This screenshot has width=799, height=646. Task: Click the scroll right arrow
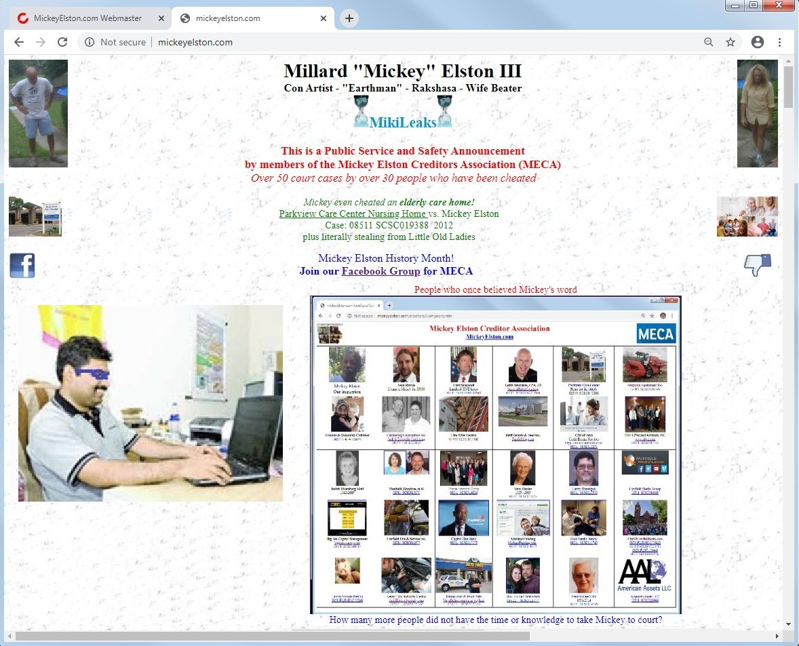(x=777, y=637)
